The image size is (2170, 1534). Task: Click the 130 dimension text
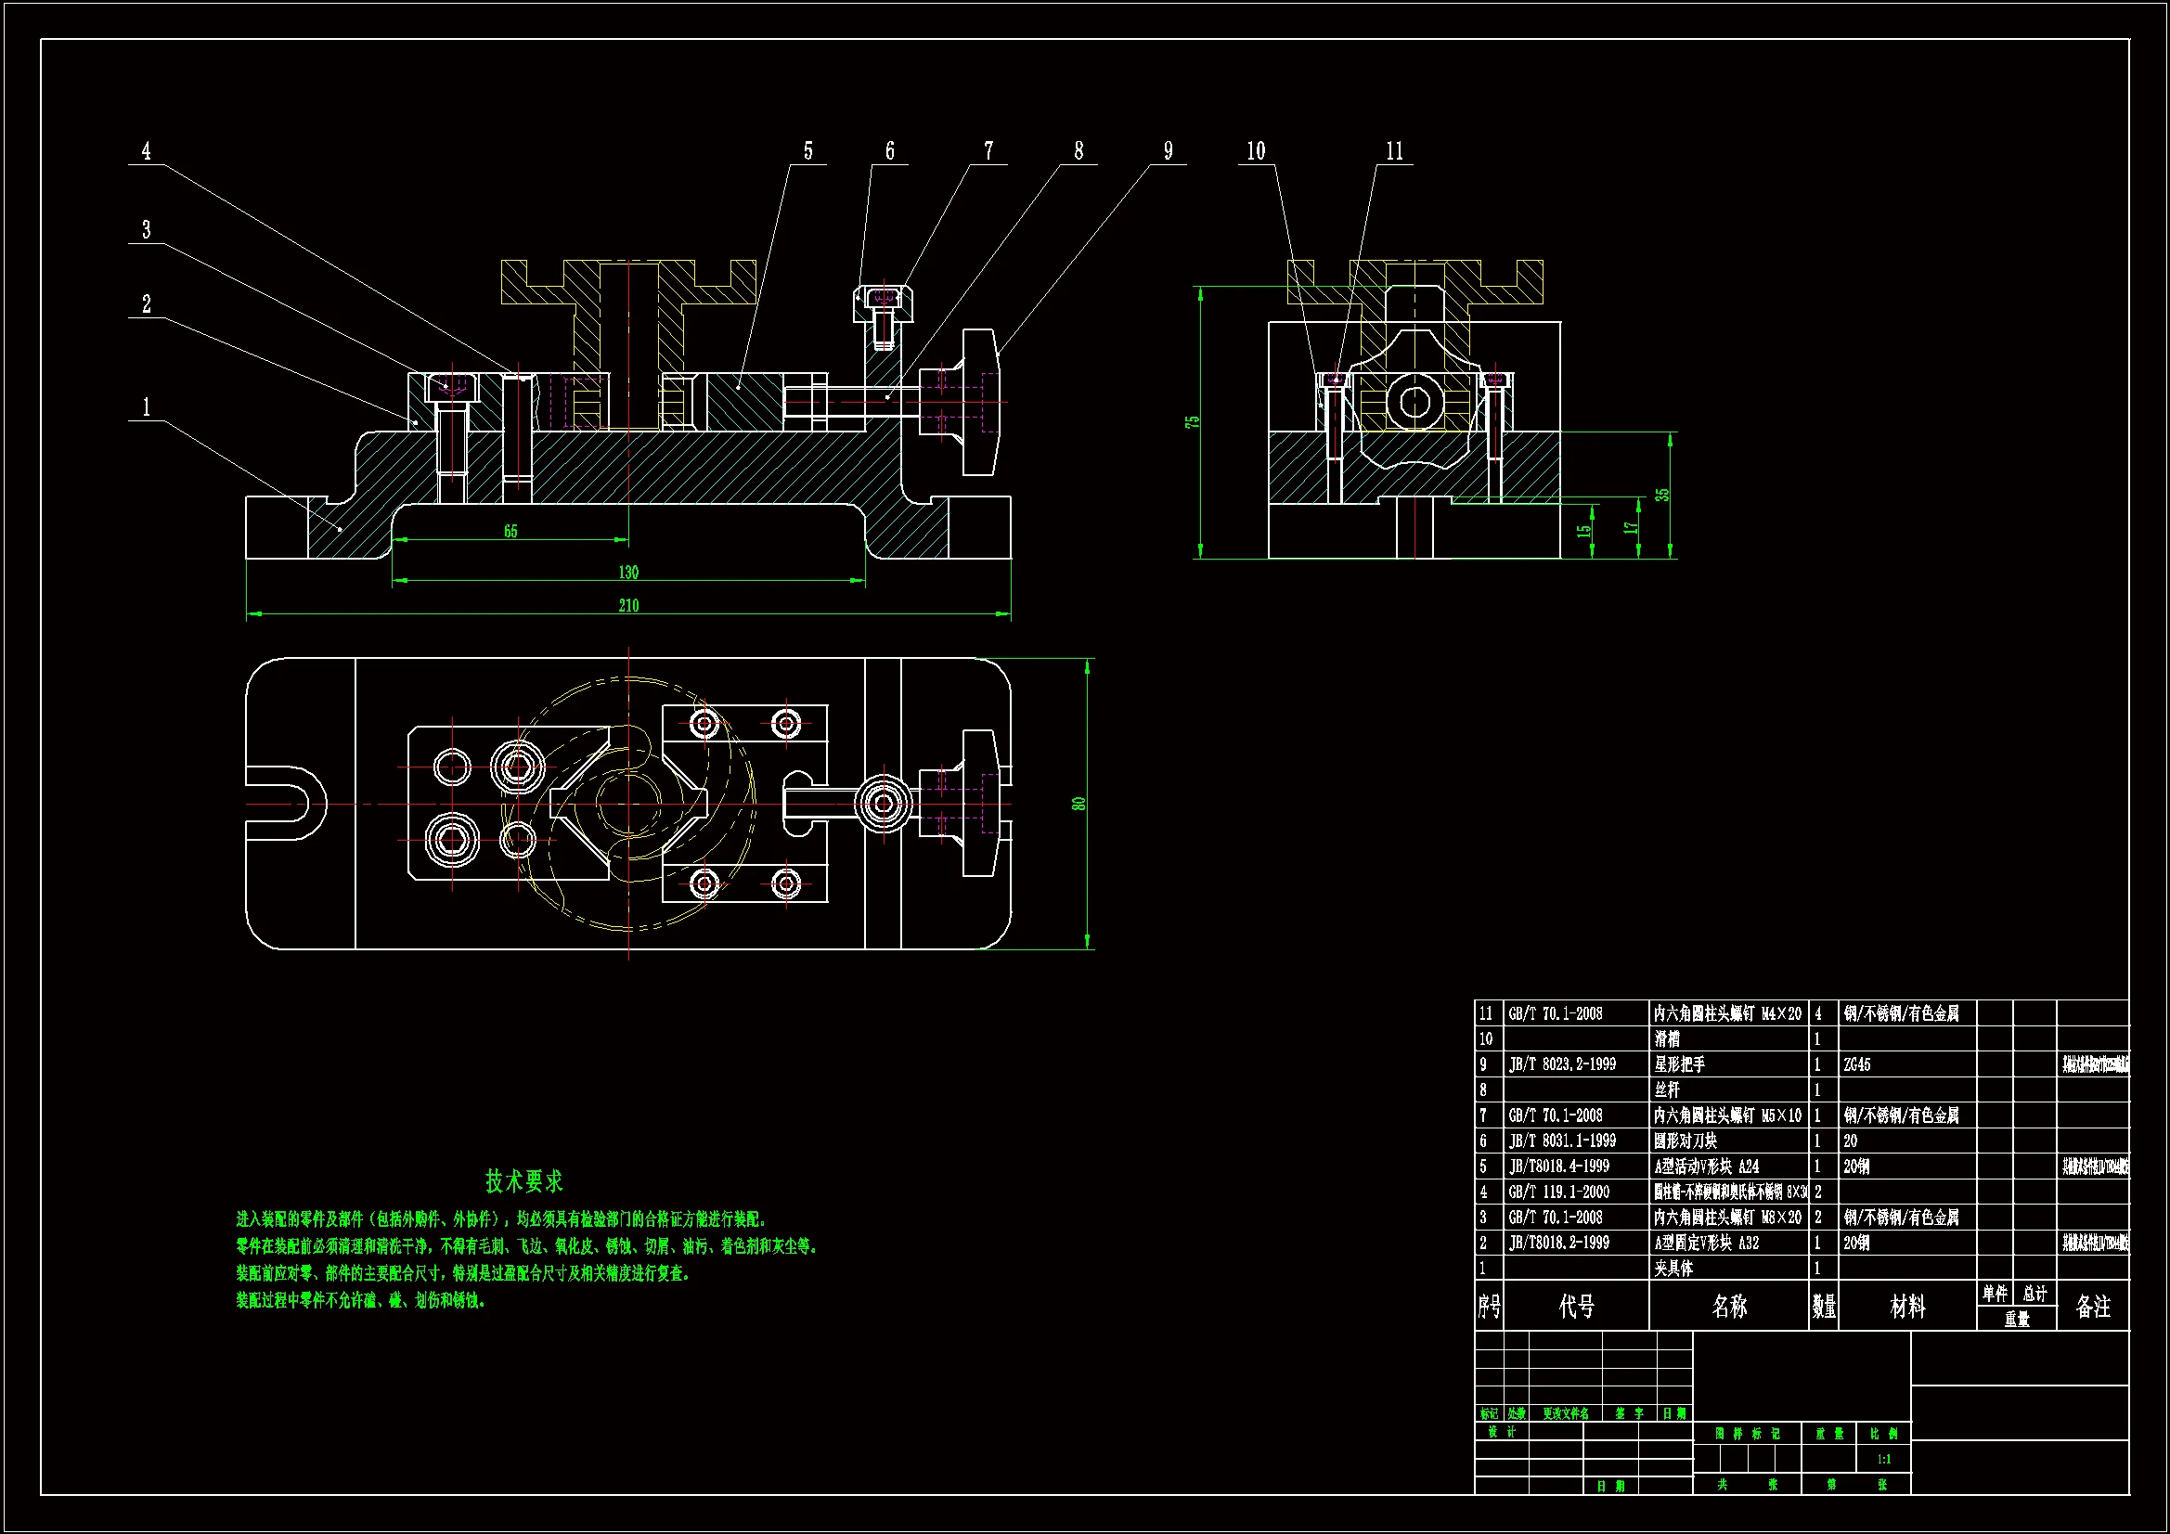[x=628, y=573]
